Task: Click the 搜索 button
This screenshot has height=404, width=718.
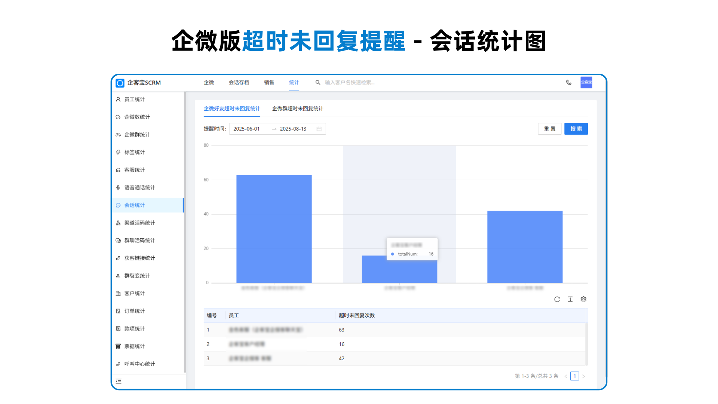Action: coord(576,129)
